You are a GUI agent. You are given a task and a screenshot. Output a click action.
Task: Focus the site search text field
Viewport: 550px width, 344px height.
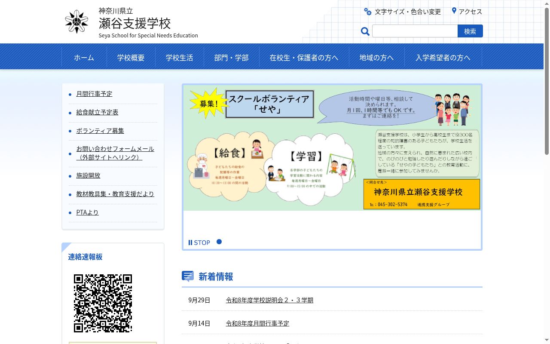point(415,31)
